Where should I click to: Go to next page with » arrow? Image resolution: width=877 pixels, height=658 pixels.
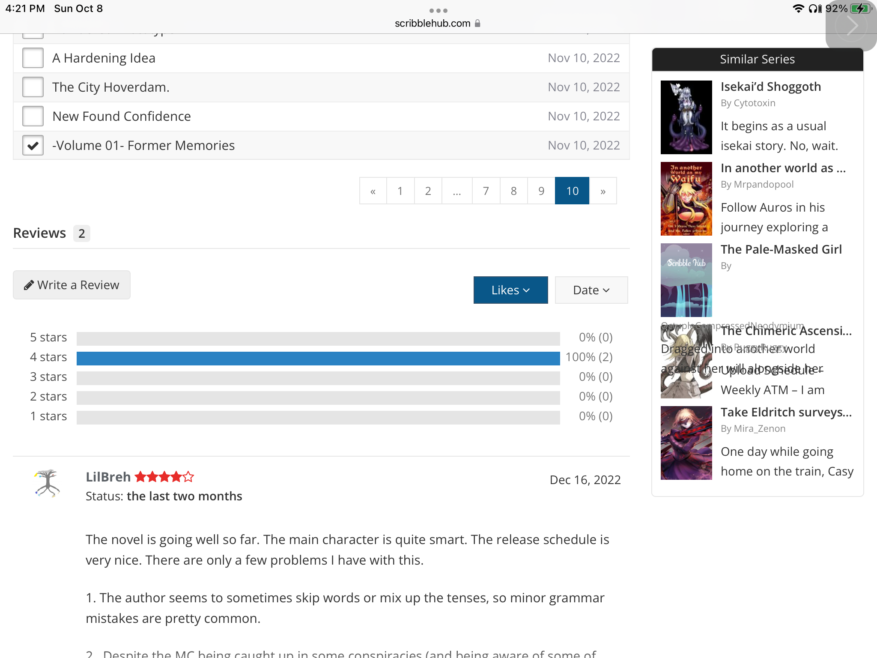pyautogui.click(x=603, y=191)
